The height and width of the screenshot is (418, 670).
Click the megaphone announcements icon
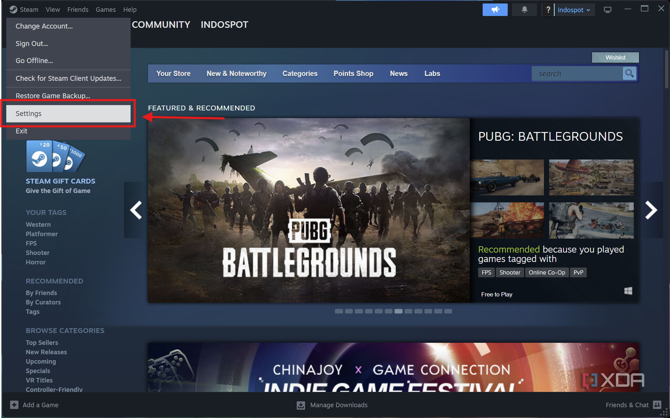point(495,10)
